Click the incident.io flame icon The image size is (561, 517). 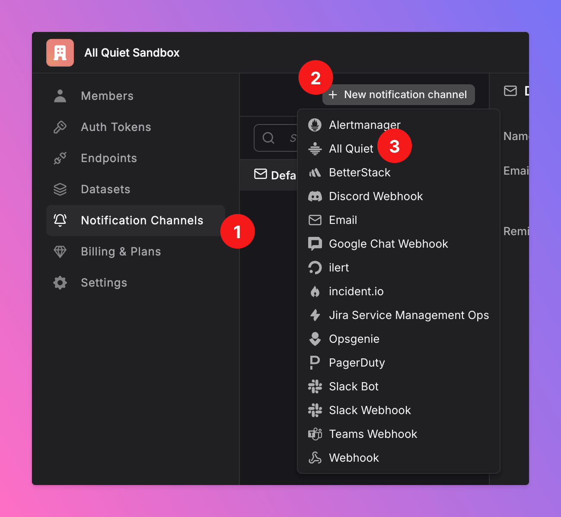tap(315, 291)
